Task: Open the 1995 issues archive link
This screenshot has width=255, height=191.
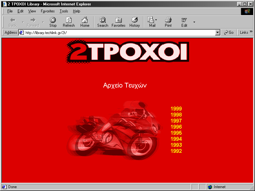Action: click(x=176, y=133)
